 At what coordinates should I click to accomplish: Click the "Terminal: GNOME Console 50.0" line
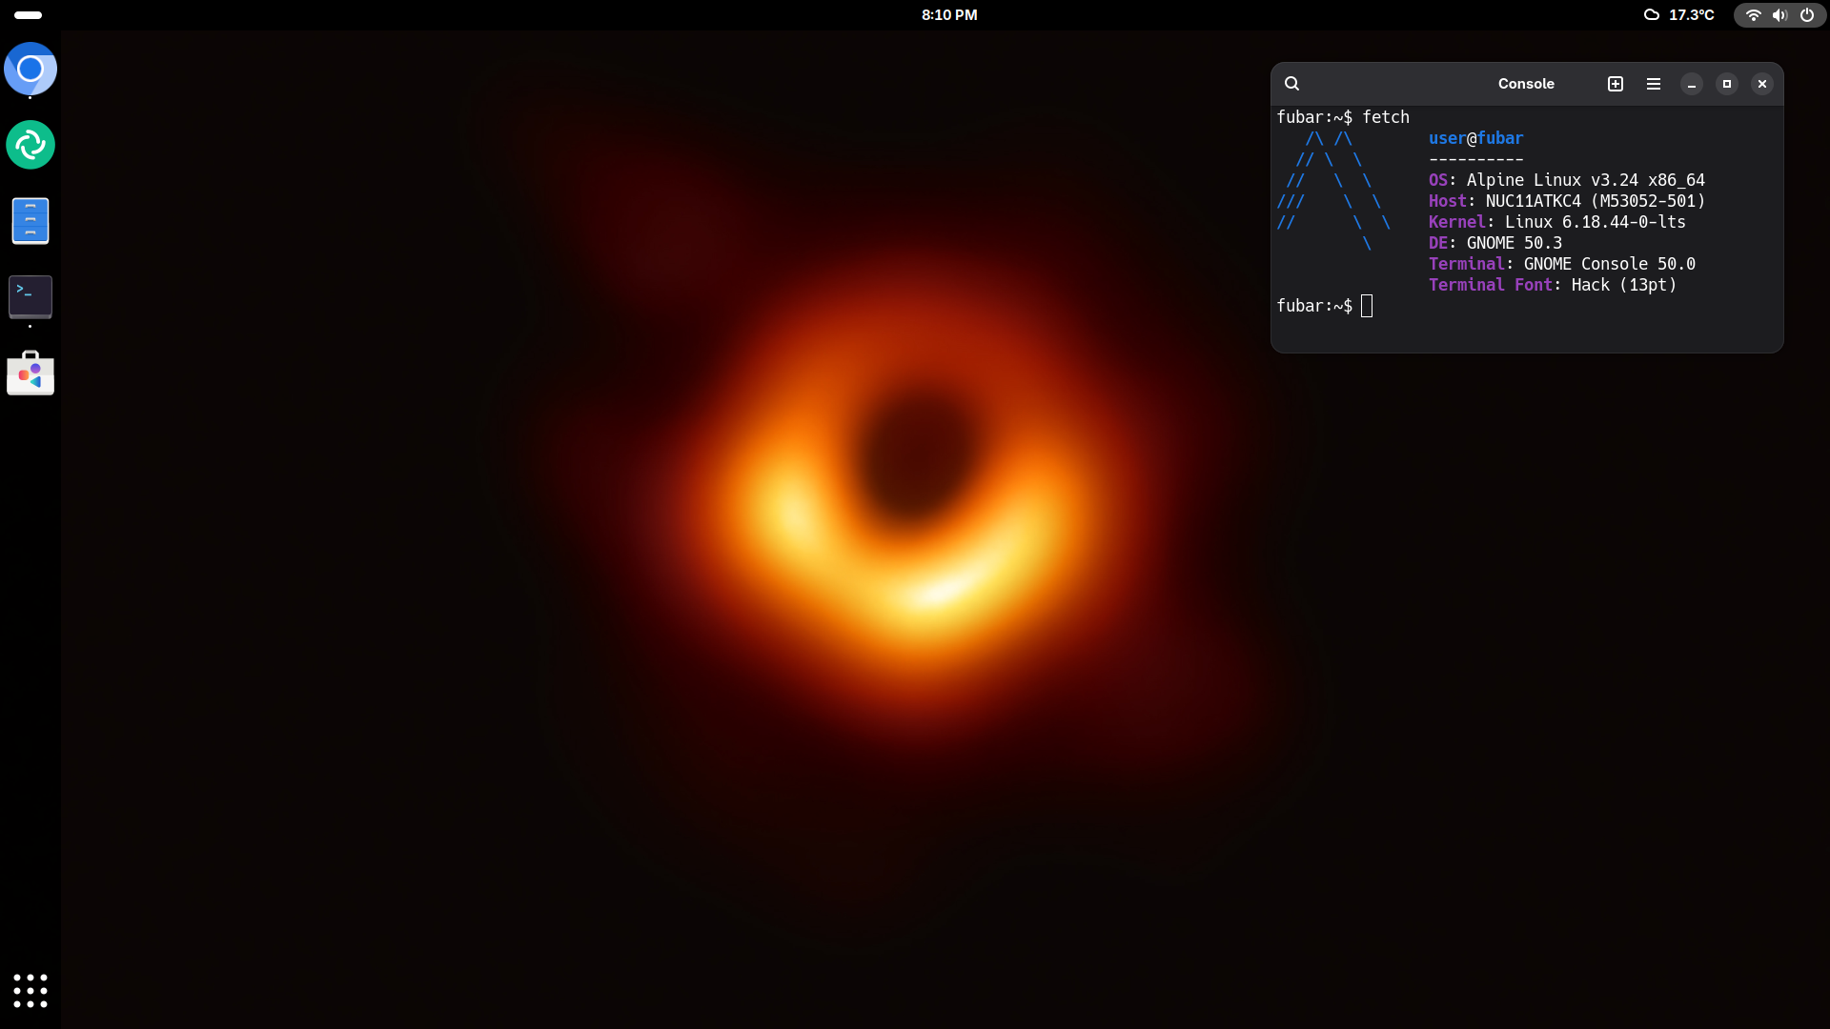pos(1562,264)
